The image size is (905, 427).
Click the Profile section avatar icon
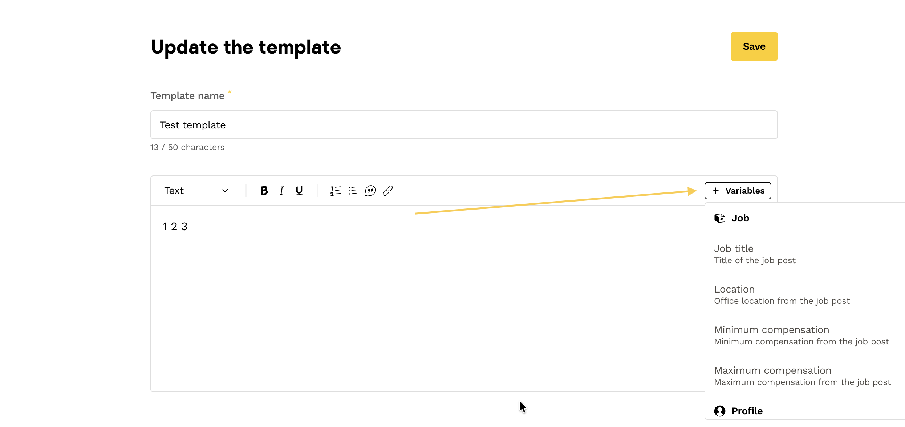[x=719, y=411]
